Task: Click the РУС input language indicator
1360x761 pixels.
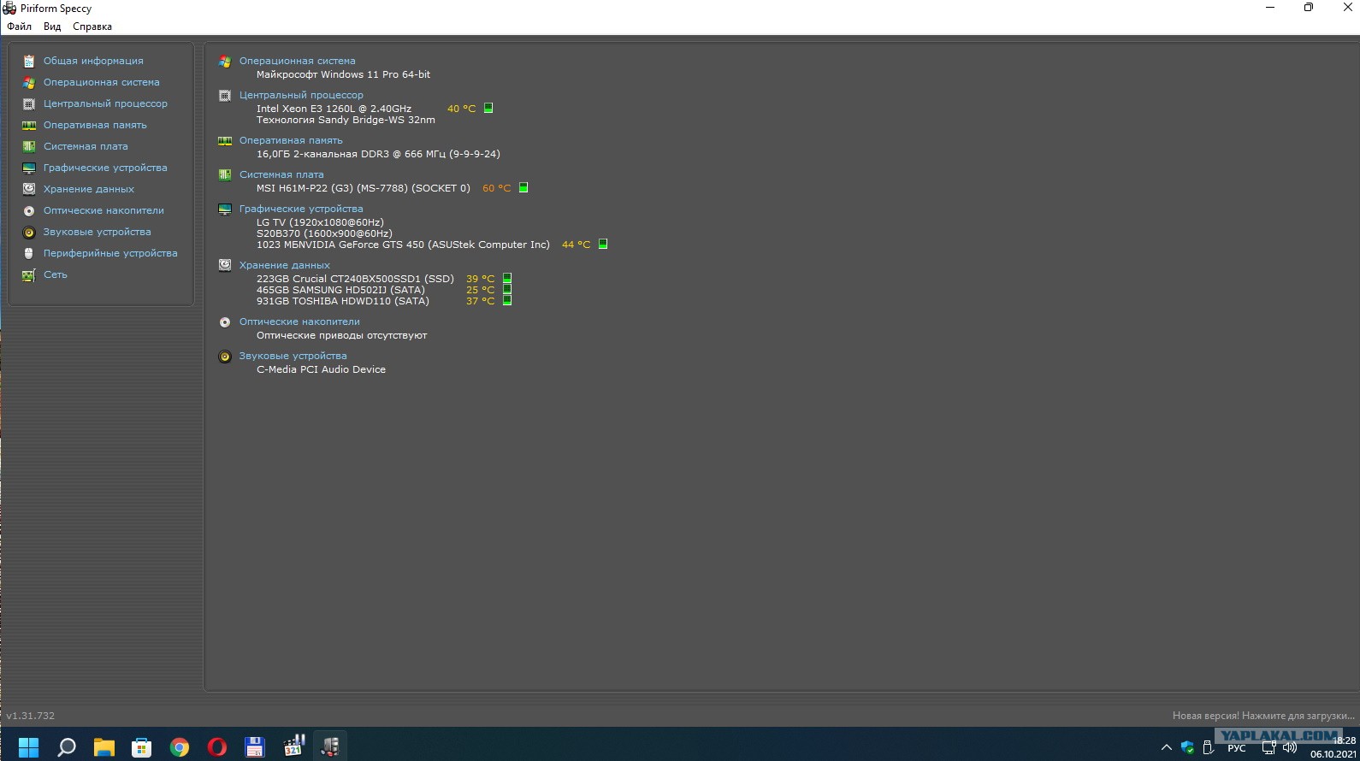Action: [x=1237, y=748]
